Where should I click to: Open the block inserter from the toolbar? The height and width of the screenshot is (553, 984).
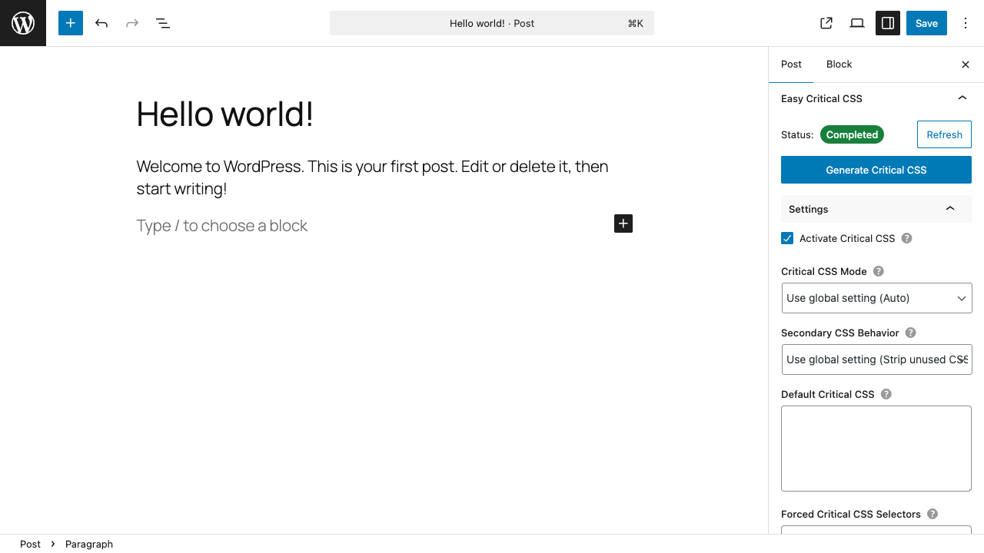click(70, 23)
